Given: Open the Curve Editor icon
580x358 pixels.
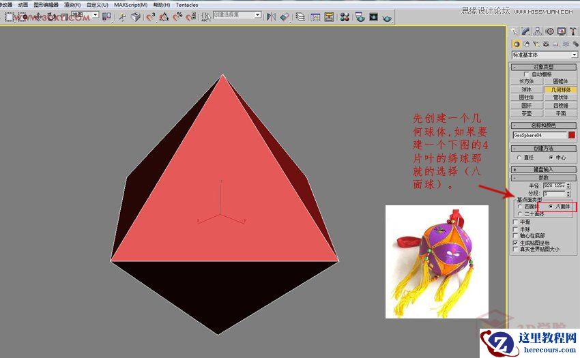Looking at the screenshot, I should pyautogui.click(x=315, y=16).
